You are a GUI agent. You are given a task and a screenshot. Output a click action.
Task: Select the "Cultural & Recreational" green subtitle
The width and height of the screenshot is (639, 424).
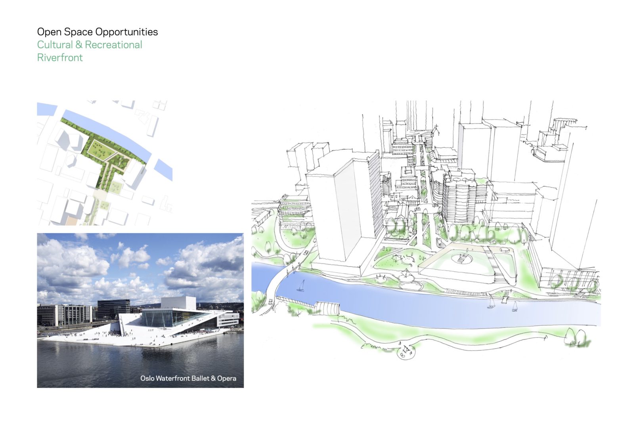coord(90,45)
